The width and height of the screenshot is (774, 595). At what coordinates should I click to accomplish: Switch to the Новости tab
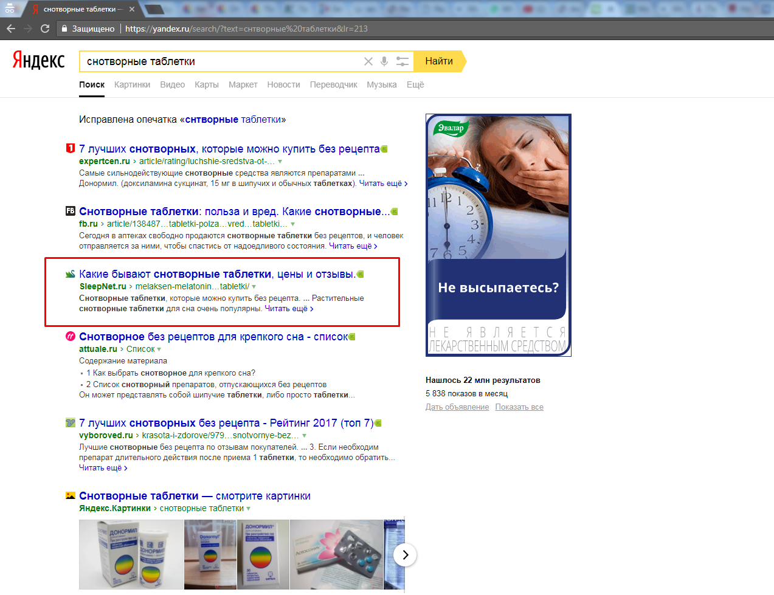tap(283, 84)
